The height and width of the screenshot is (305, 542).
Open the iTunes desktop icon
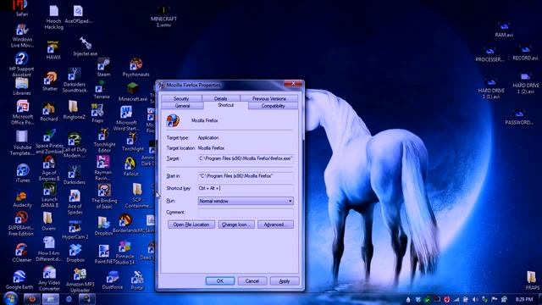23,173
